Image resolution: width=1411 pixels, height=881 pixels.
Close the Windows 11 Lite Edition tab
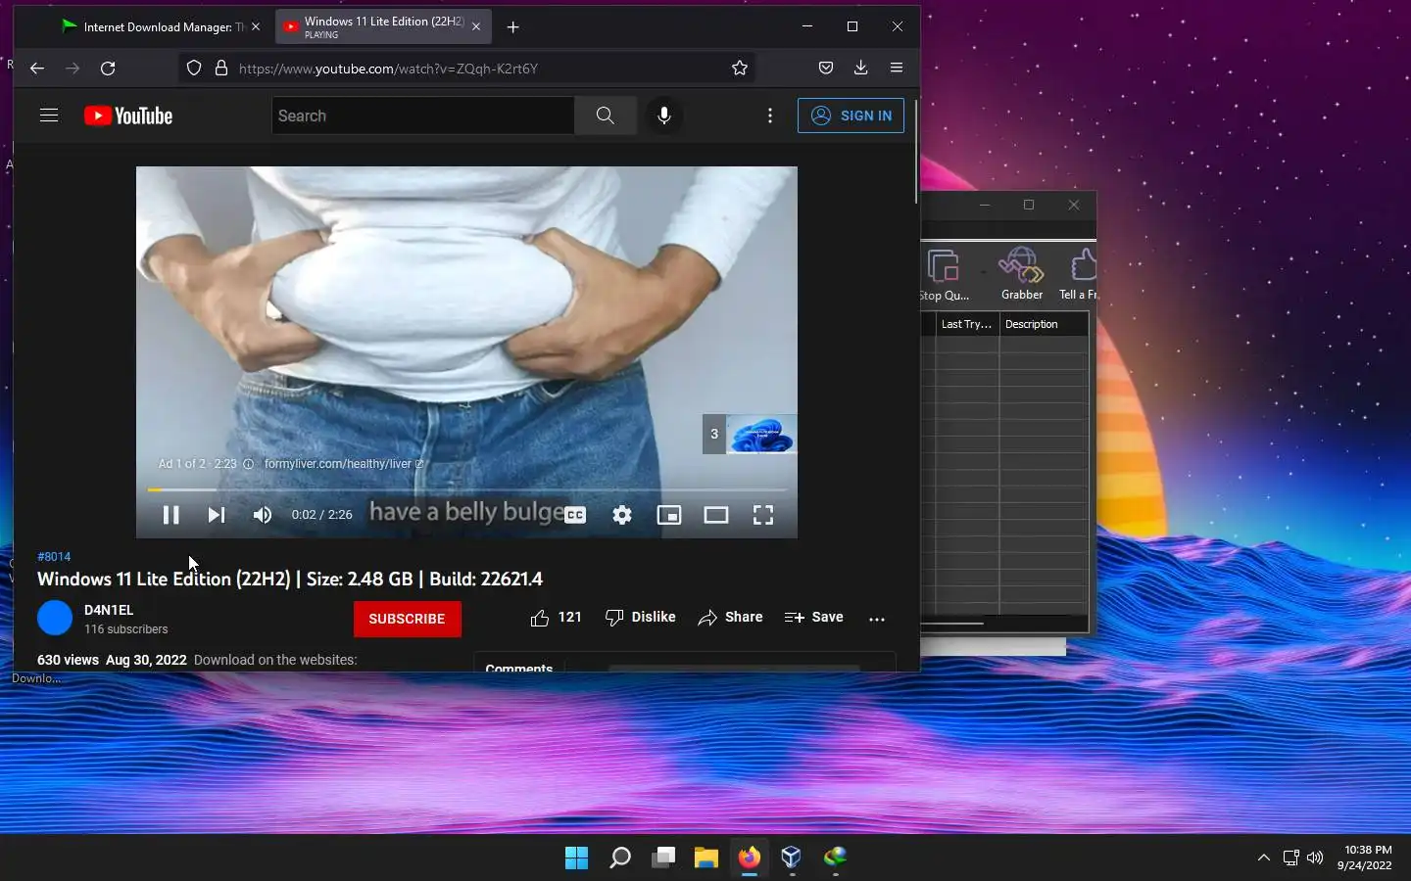click(476, 27)
